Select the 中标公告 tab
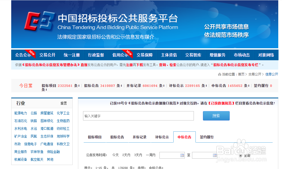The image size is (282, 169). point(185,137)
